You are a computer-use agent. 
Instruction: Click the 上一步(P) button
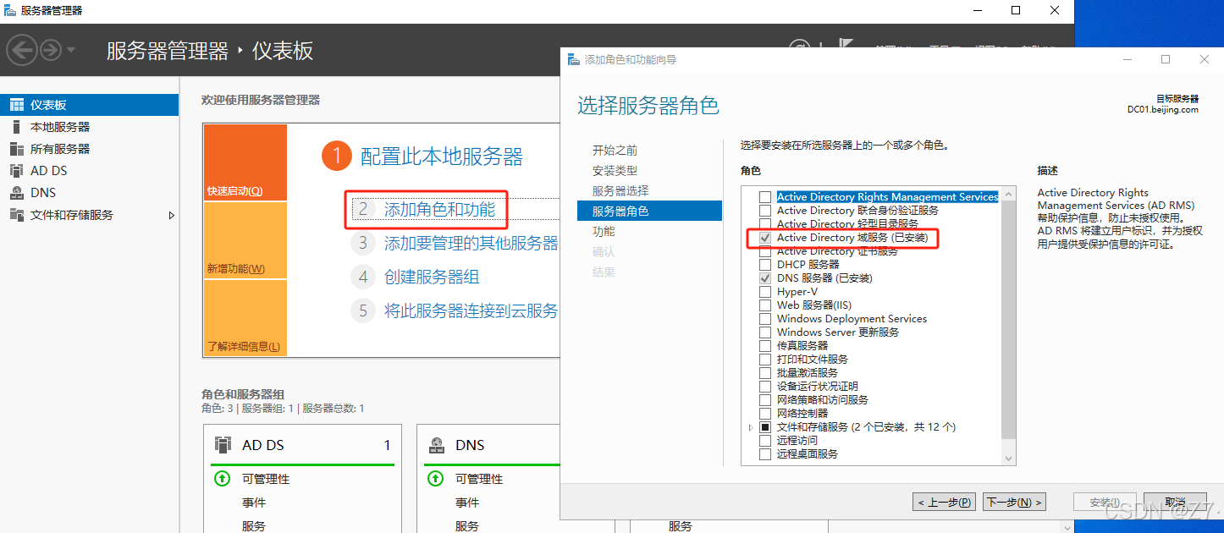(x=945, y=502)
